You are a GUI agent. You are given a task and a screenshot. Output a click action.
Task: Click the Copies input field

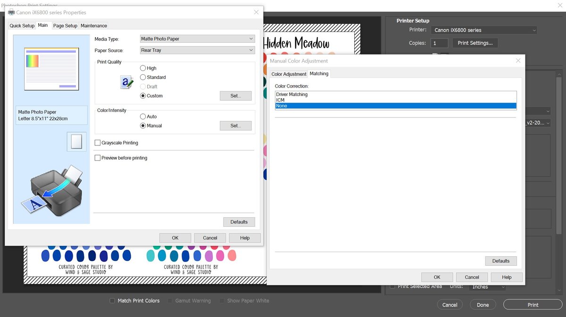tap(440, 43)
